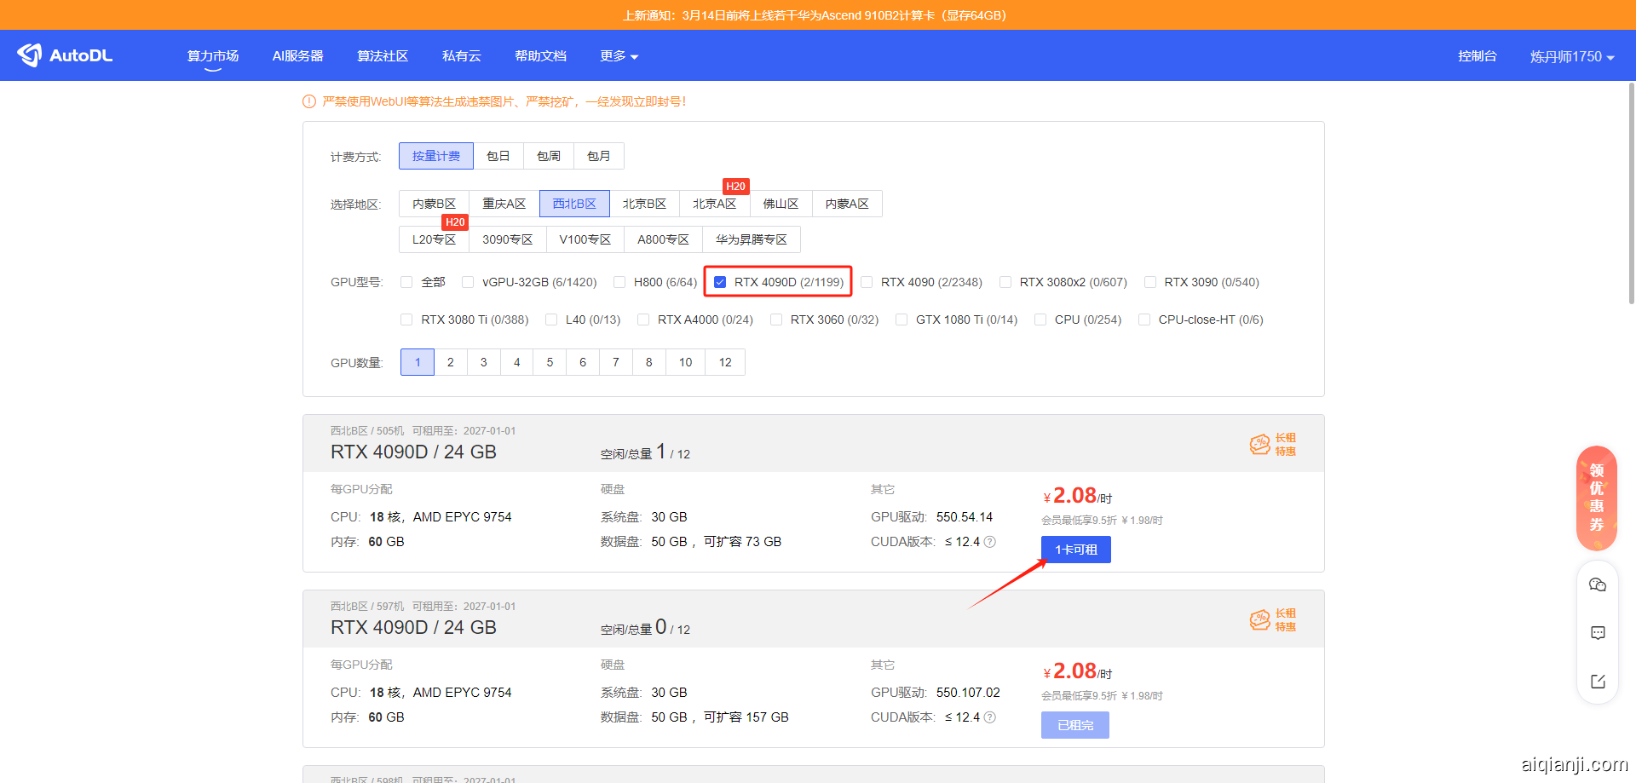Open 算法社区 in the top navigation
Viewport: 1636px width, 783px height.
[x=383, y=56]
